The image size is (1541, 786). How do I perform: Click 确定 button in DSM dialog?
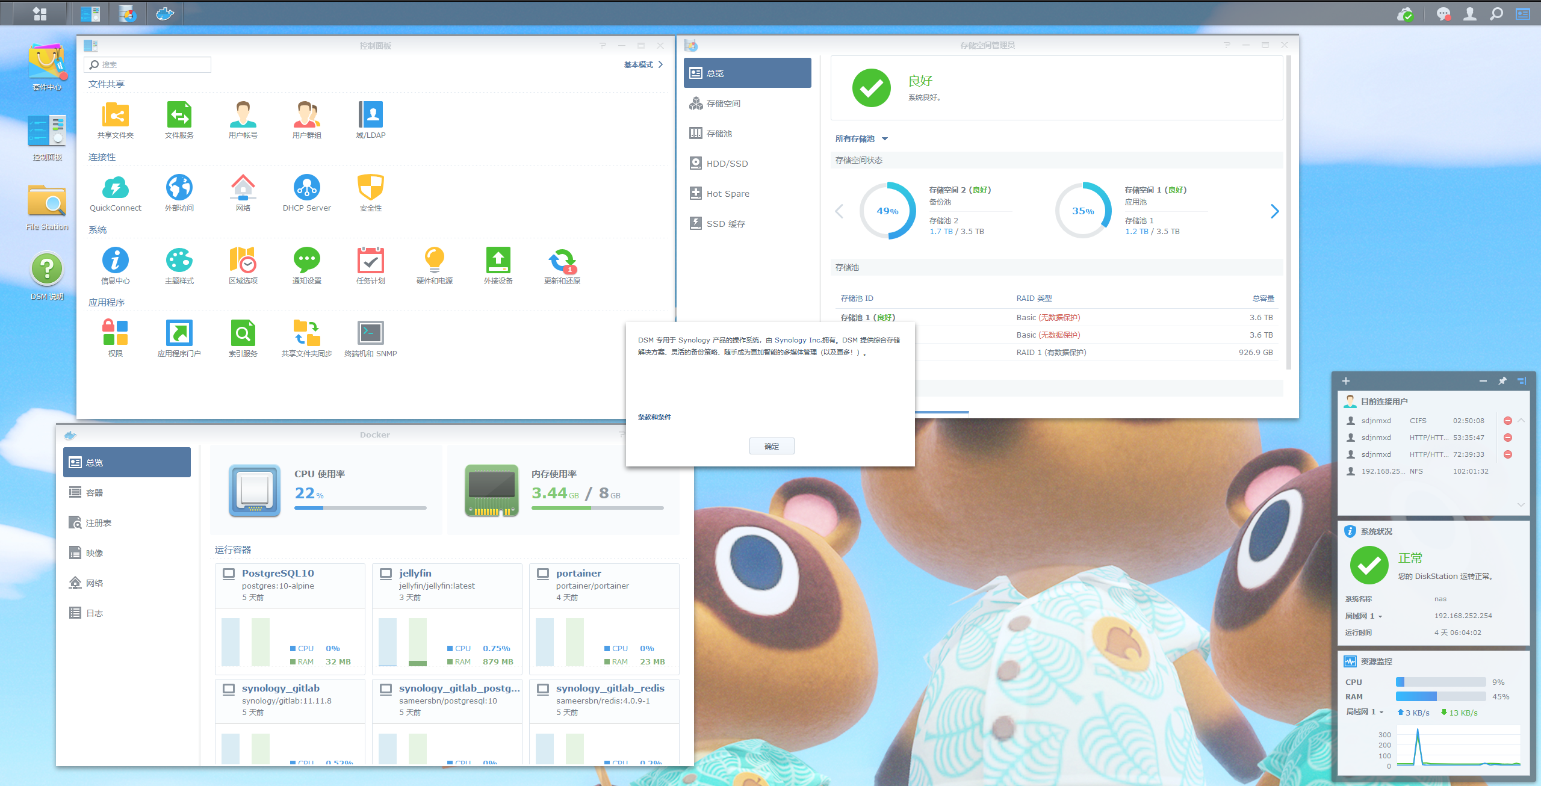click(772, 446)
